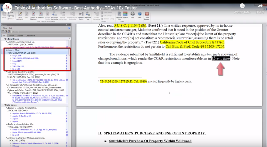Image resolution: width=267 pixels, height=147 pixels.
Task: Collapse the Lentell v. Merrill Lynch authority
Action: click(6, 42)
